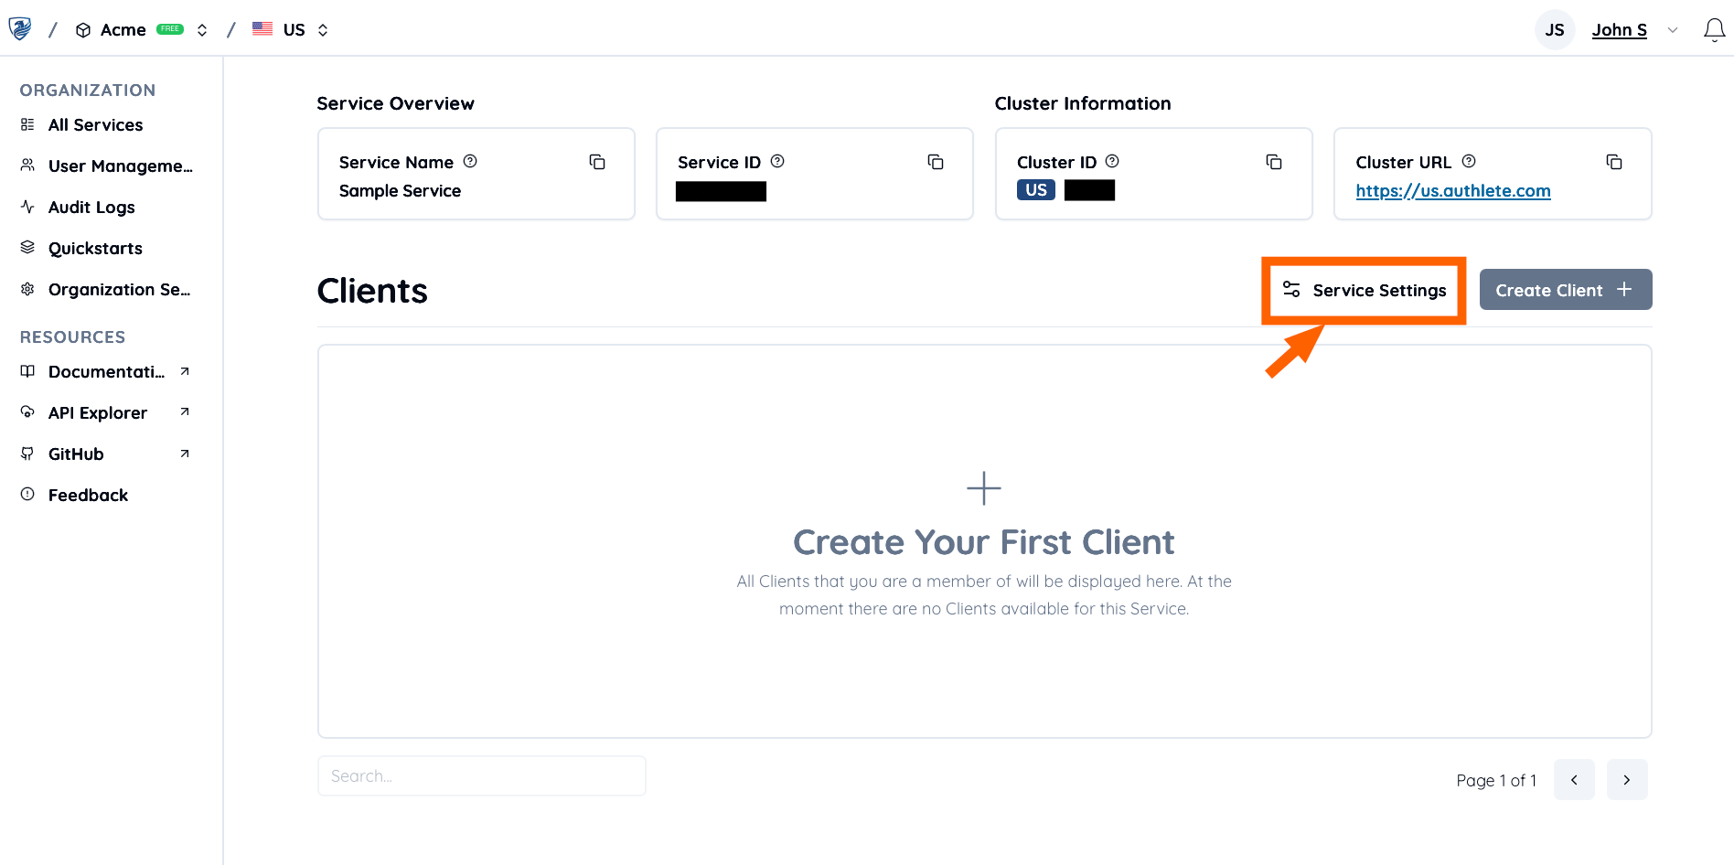Click the Create Client button
The image size is (1734, 865).
1566,290
